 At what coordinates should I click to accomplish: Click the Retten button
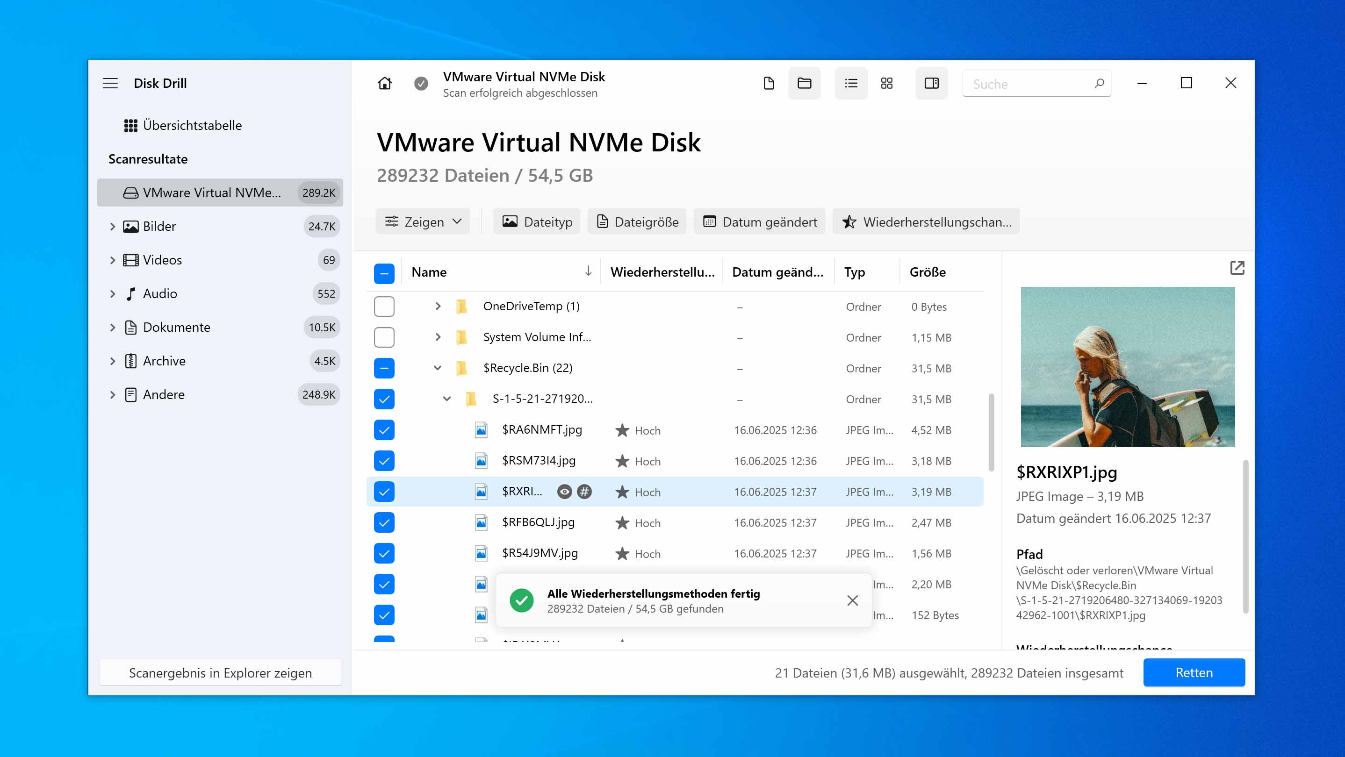[1194, 672]
